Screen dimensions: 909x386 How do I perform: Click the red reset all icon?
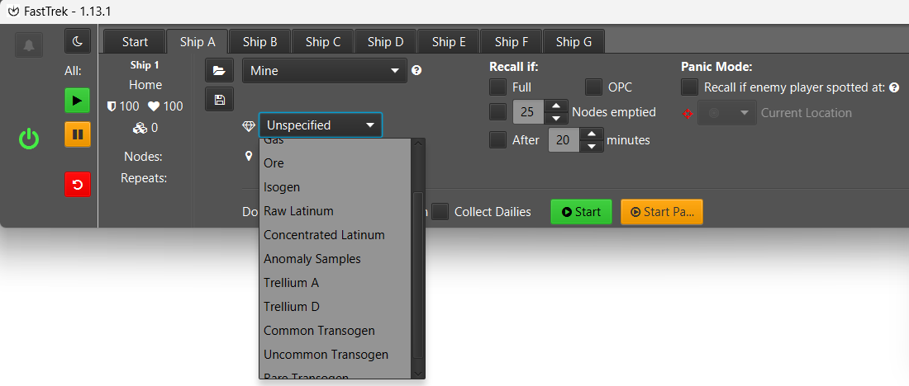tap(78, 185)
